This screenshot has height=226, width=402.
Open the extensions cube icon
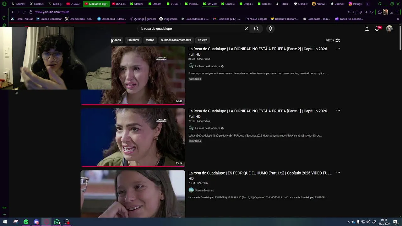(380, 12)
